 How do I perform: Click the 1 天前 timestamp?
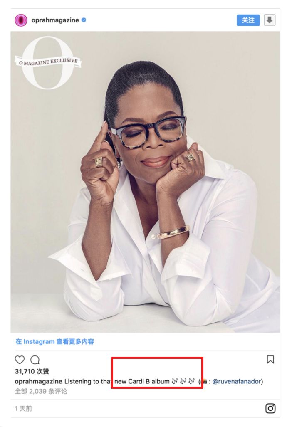[x=23, y=408]
